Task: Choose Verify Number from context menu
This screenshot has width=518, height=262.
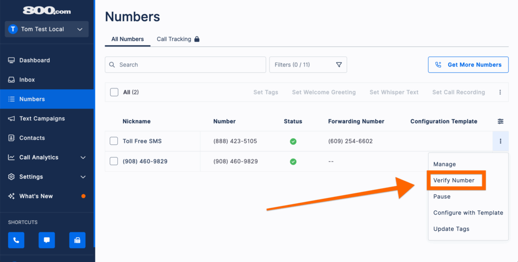Action: (454, 180)
